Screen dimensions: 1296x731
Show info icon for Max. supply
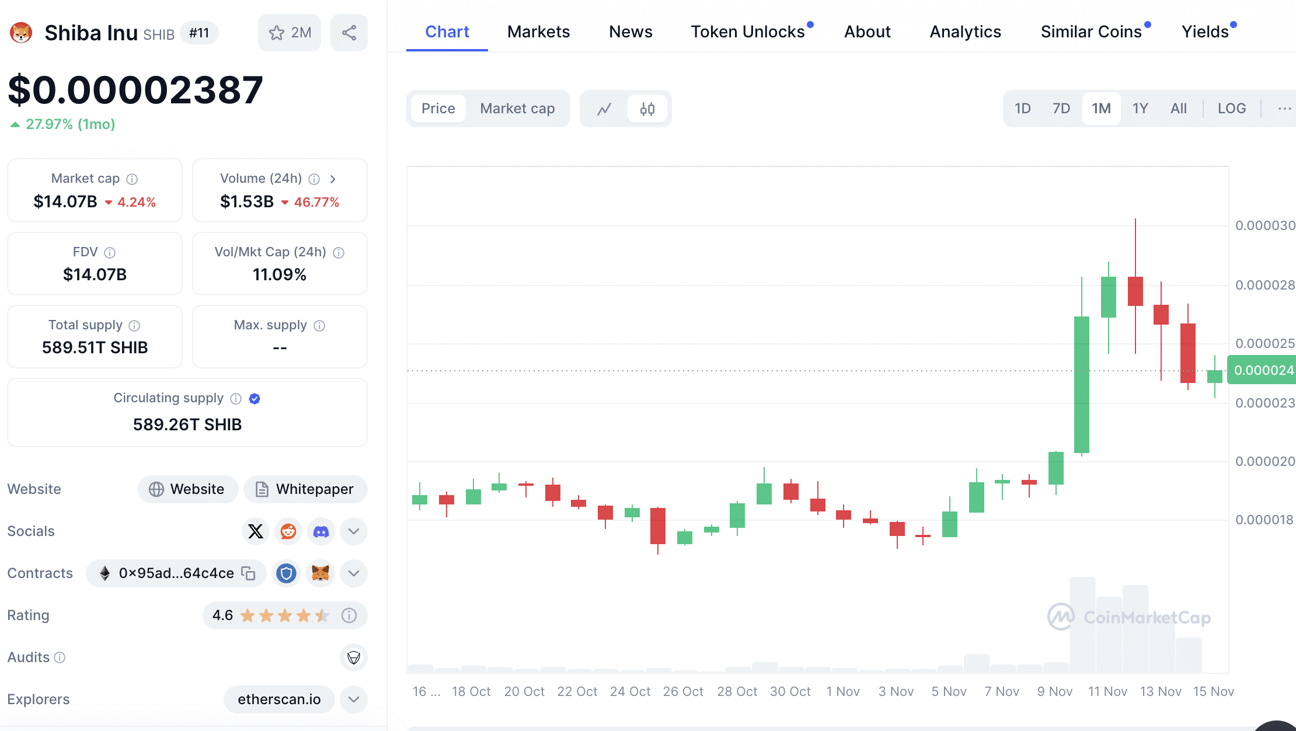(x=319, y=325)
